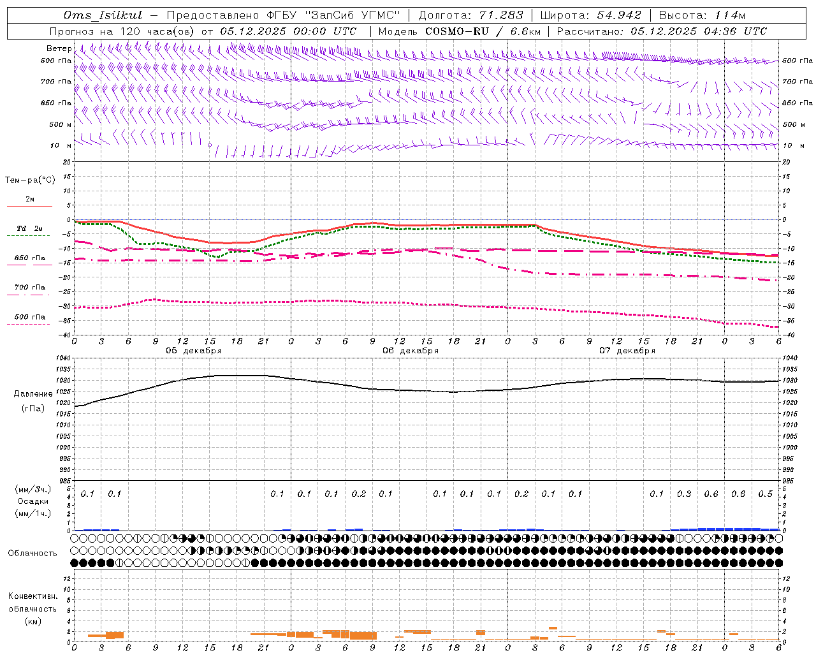Click the Конвективн. convective cloud label
The width and height of the screenshot is (816, 653).
(33, 596)
